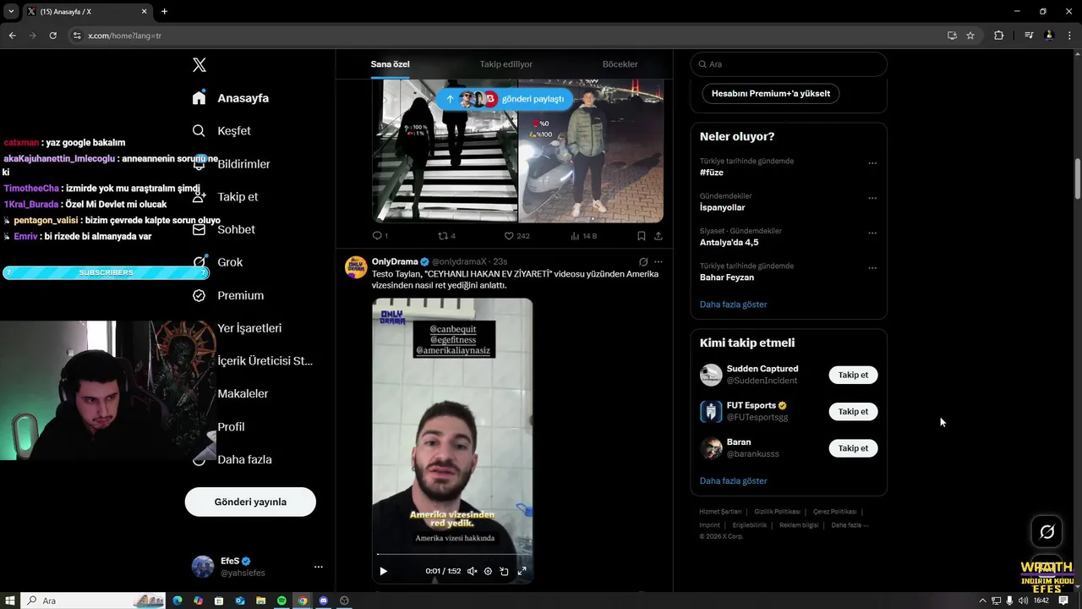Open EfeS account menu dots
This screenshot has width=1082, height=609.
click(x=318, y=567)
